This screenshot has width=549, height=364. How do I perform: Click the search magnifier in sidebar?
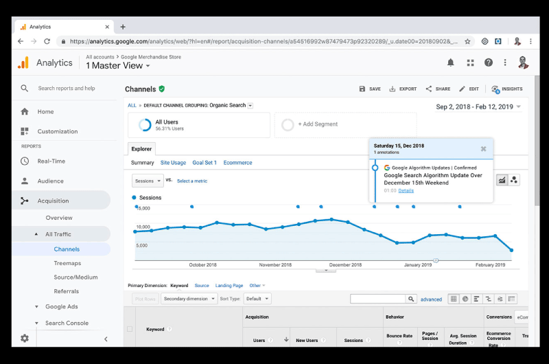(x=24, y=89)
